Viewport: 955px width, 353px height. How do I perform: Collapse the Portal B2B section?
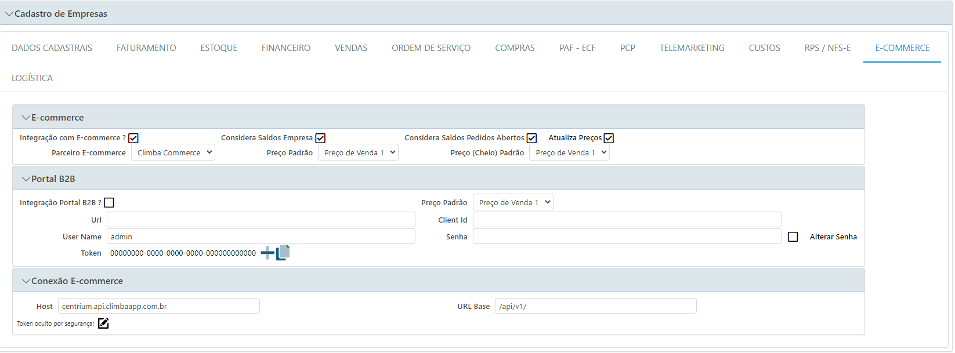[26, 179]
